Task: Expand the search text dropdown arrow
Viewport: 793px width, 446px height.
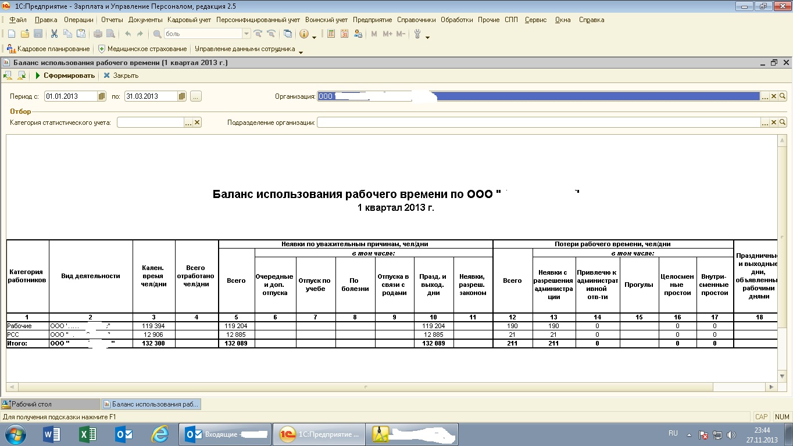Action: click(247, 34)
